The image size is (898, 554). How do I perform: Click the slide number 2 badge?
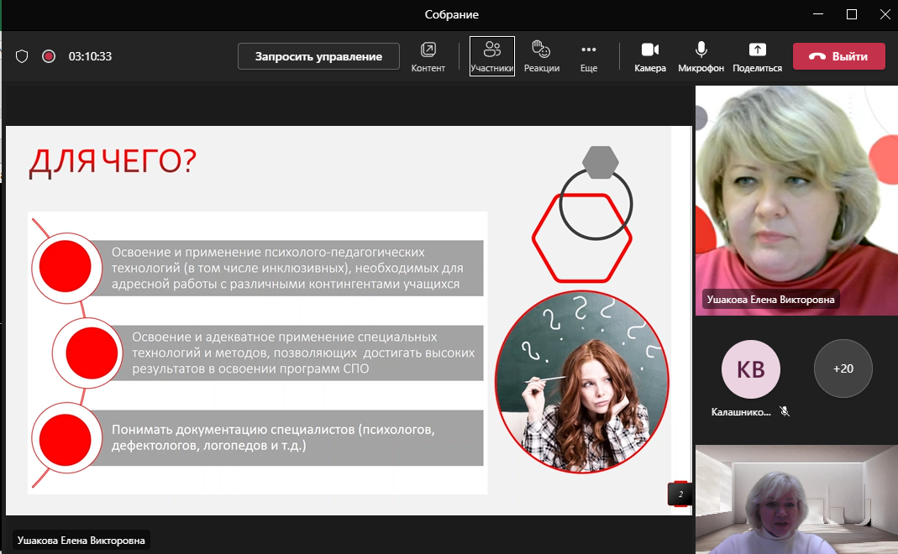680,494
